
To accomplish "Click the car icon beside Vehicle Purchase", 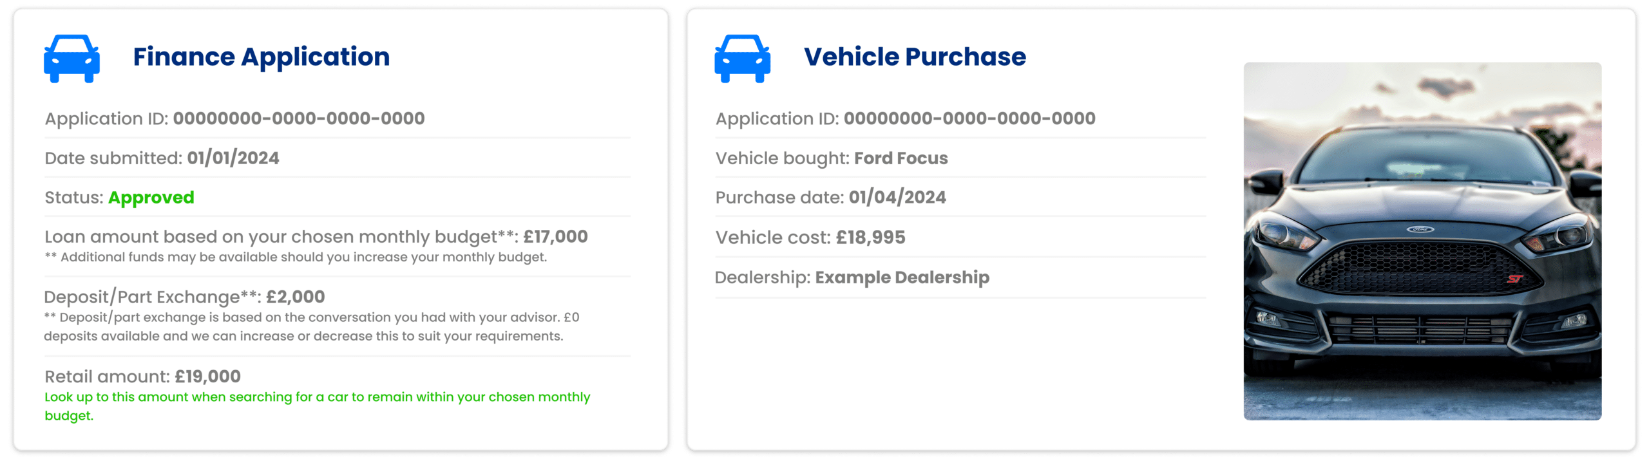I will 742,58.
